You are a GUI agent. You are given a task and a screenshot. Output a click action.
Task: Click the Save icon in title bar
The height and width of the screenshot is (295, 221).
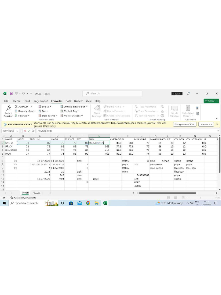pos(11,94)
